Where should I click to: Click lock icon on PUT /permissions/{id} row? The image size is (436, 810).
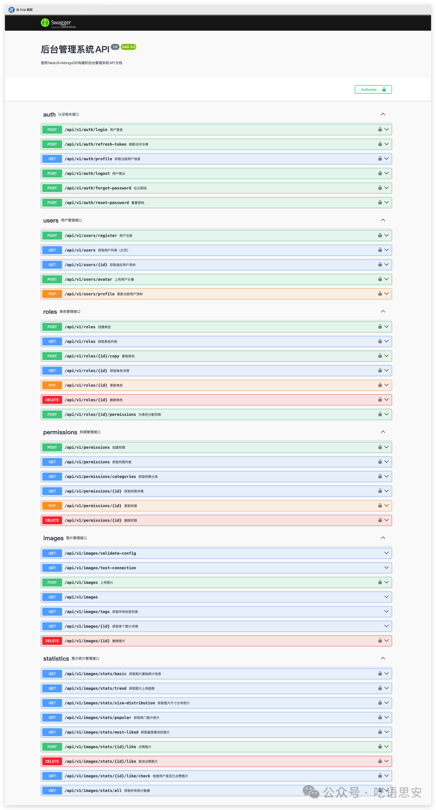point(380,505)
